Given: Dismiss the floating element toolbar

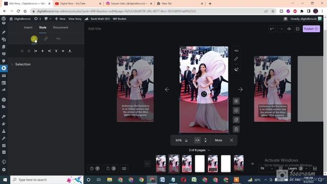Looking at the screenshot, I should pyautogui.click(x=231, y=141).
